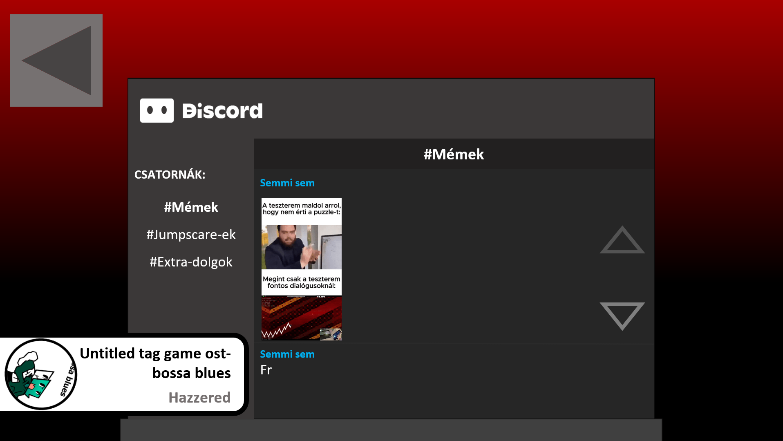The image size is (783, 441).
Task: Click the first Semmi sem username
Action: pos(287,183)
